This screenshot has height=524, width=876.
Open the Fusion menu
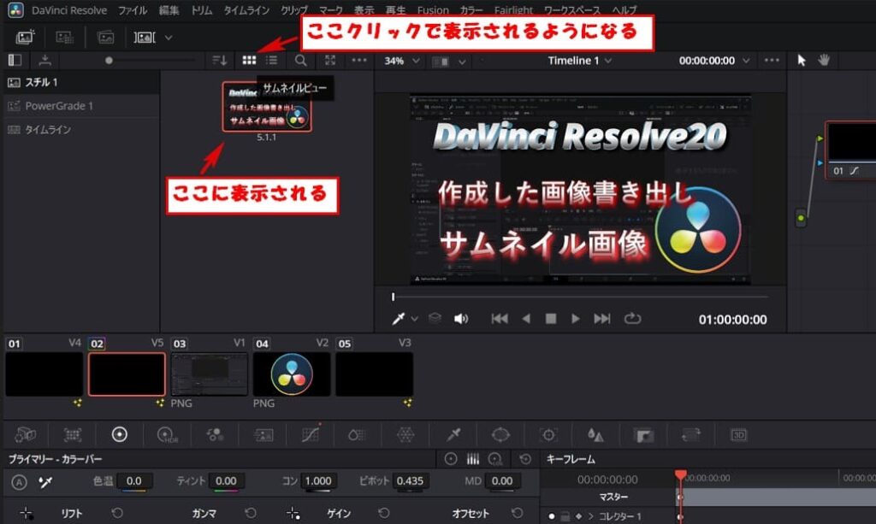(433, 10)
